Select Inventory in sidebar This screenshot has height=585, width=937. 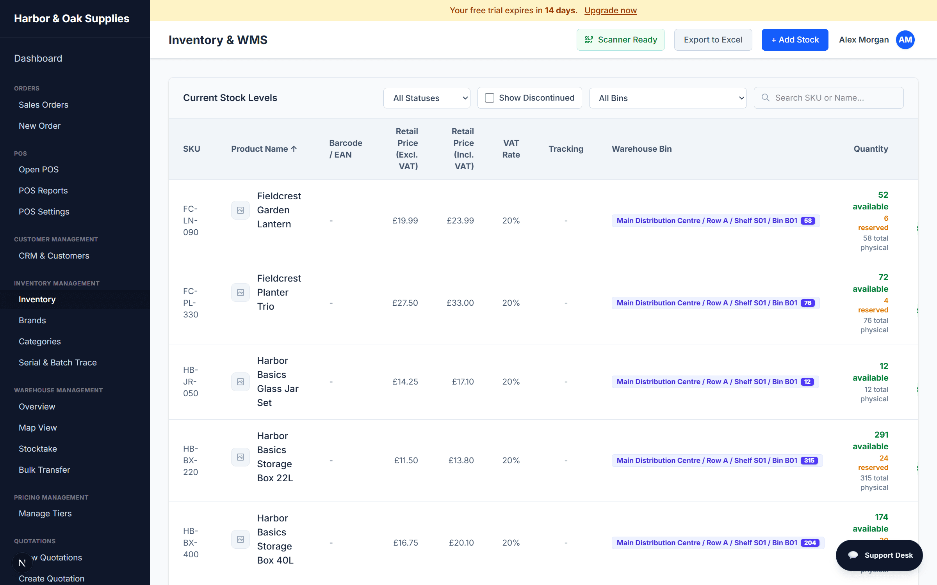[x=37, y=299]
